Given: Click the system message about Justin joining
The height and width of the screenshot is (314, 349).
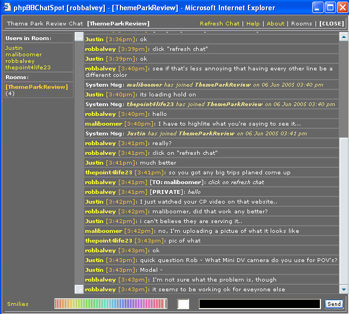Looking at the screenshot, I should click(211, 134).
